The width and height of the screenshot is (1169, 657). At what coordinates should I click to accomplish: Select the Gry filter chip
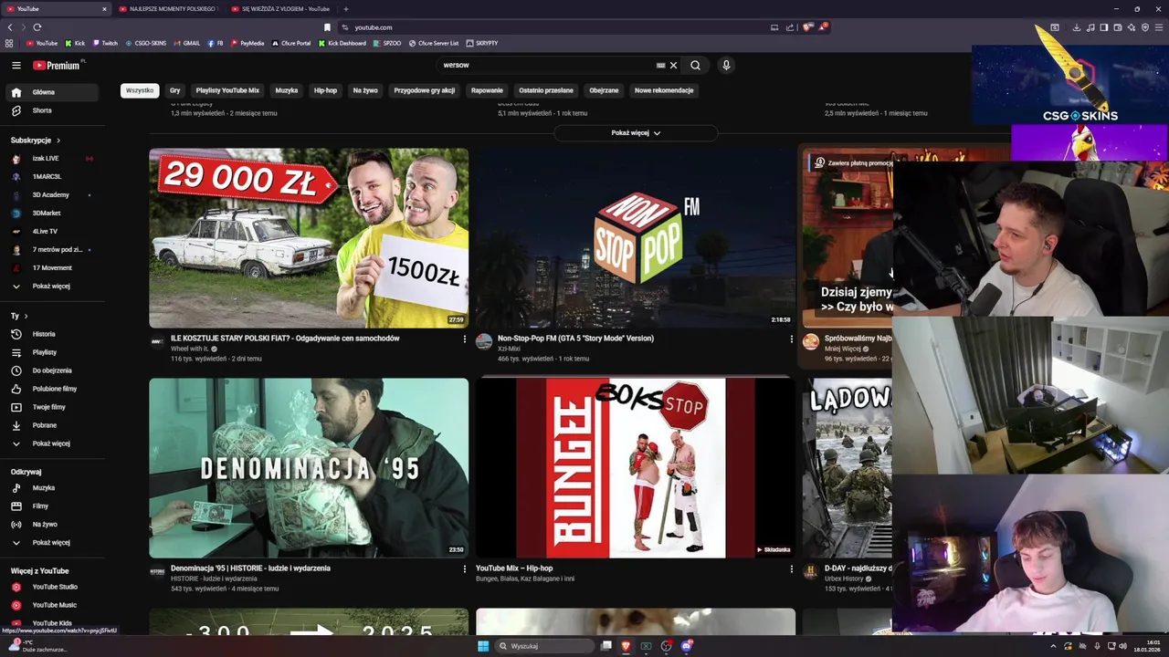coord(174,90)
